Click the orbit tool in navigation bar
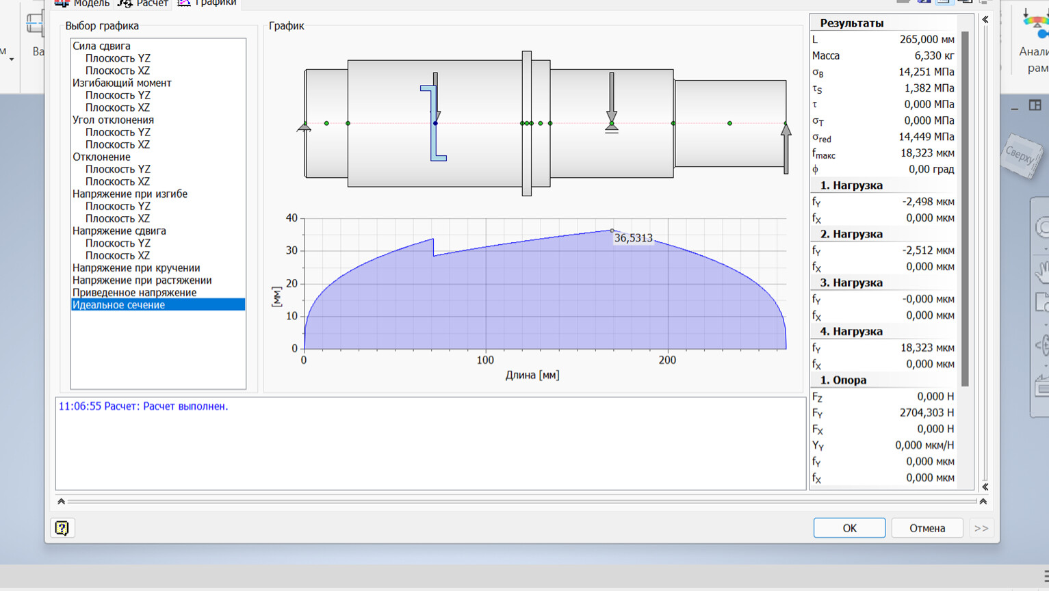The height and width of the screenshot is (591, 1049). tap(1041, 345)
